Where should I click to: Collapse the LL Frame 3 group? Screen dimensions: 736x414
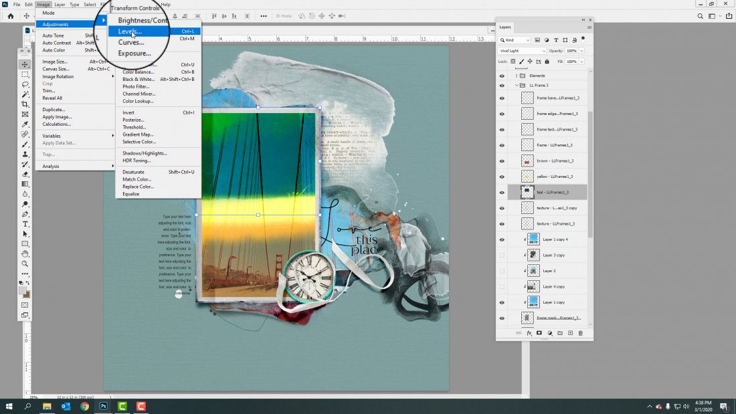tap(517, 86)
